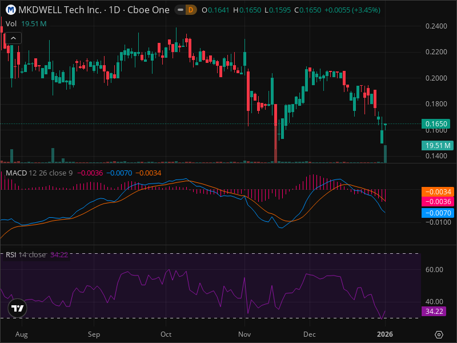Click the orange −0.0034 axis label
This screenshot has width=457, height=343.
click(438, 192)
